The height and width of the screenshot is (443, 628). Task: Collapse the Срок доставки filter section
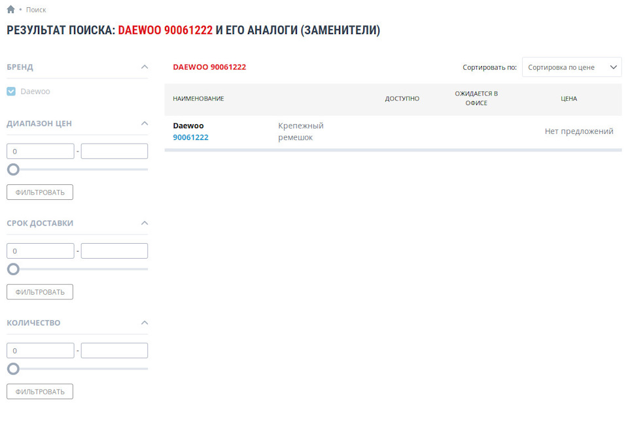click(x=145, y=223)
